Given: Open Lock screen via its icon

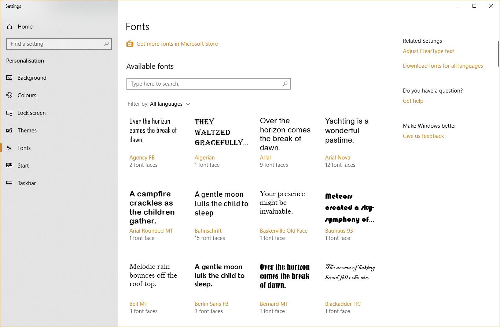Looking at the screenshot, I should coord(10,113).
